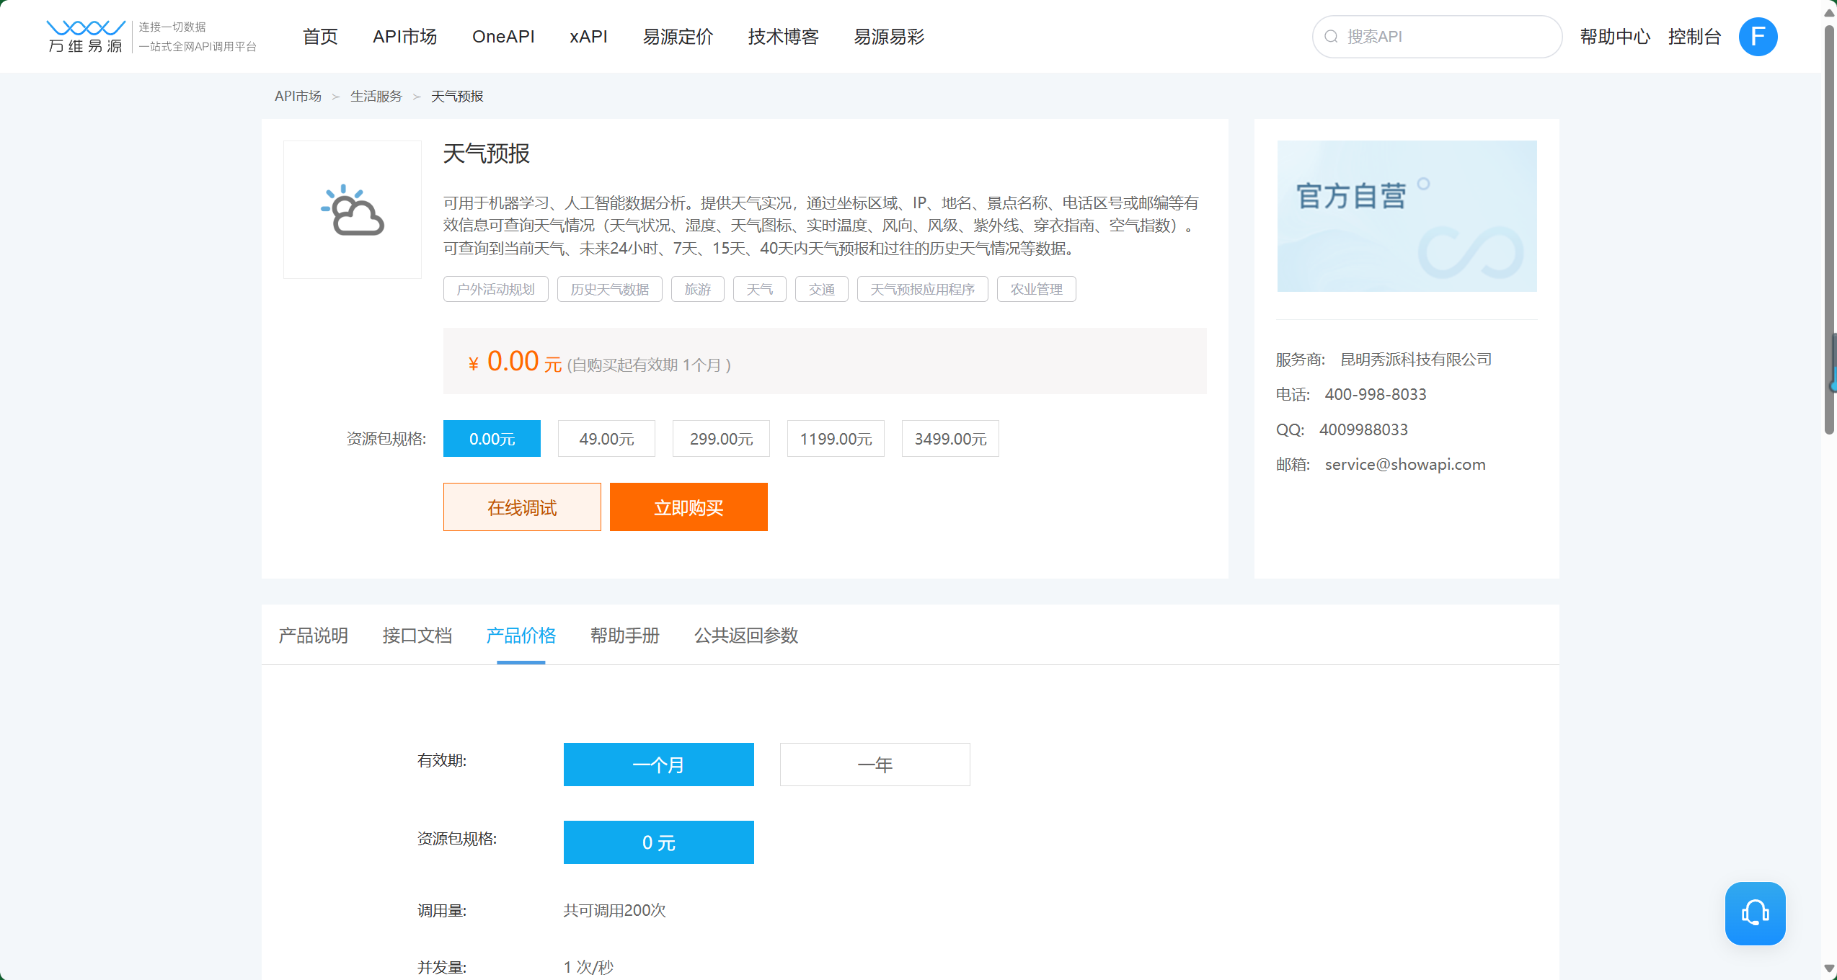Viewport: 1837px width, 980px height.
Task: Click the service@showapi.com email link
Action: [1404, 464]
